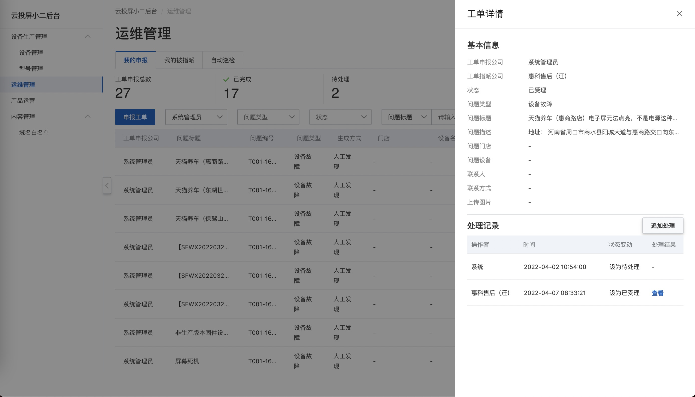The height and width of the screenshot is (397, 695).
Task: Click the 问题编号 column header
Action: point(262,138)
